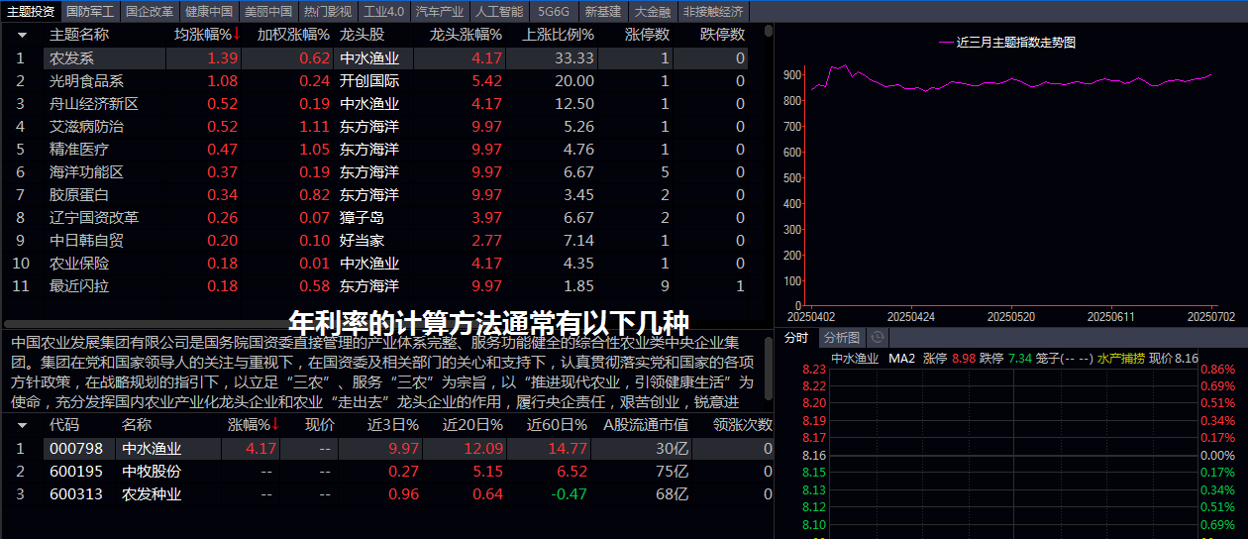Sort by 涨停数 column header
The image size is (1248, 539).
click(x=648, y=35)
